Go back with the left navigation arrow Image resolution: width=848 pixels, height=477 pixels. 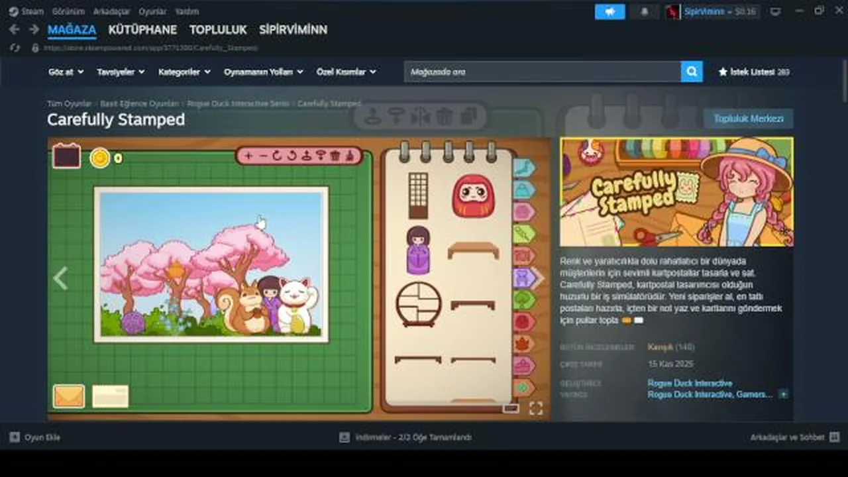click(14, 30)
